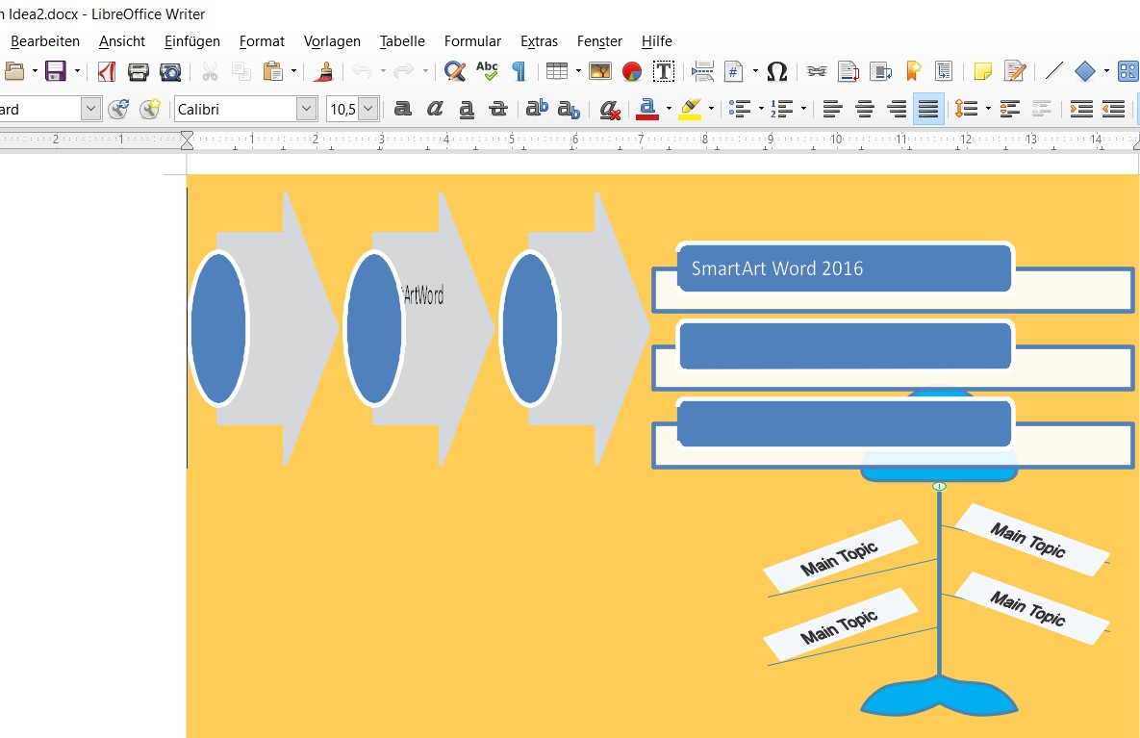1140x738 pixels.
Task: Expand the numbered list style arrow
Action: (x=803, y=109)
